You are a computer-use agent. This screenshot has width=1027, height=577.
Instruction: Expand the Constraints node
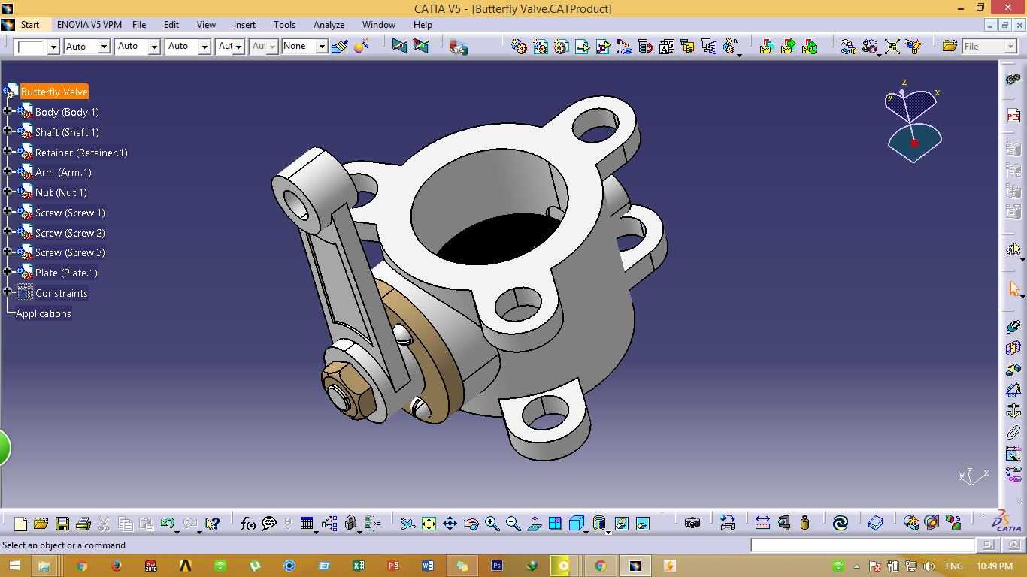[8, 292]
